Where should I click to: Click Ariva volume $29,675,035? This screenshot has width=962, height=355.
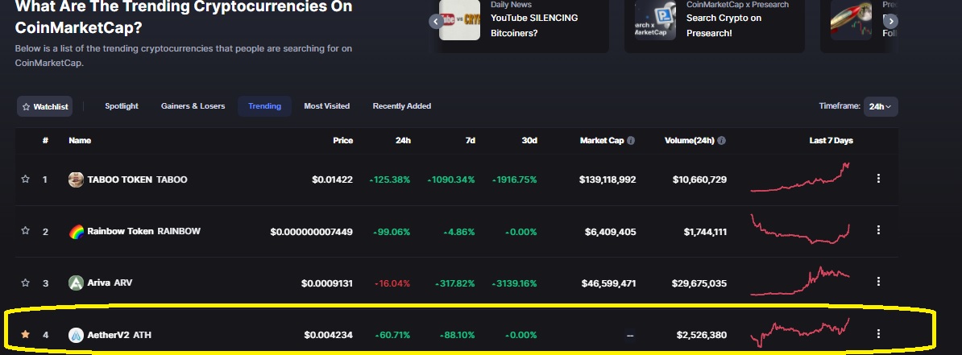[x=699, y=283]
